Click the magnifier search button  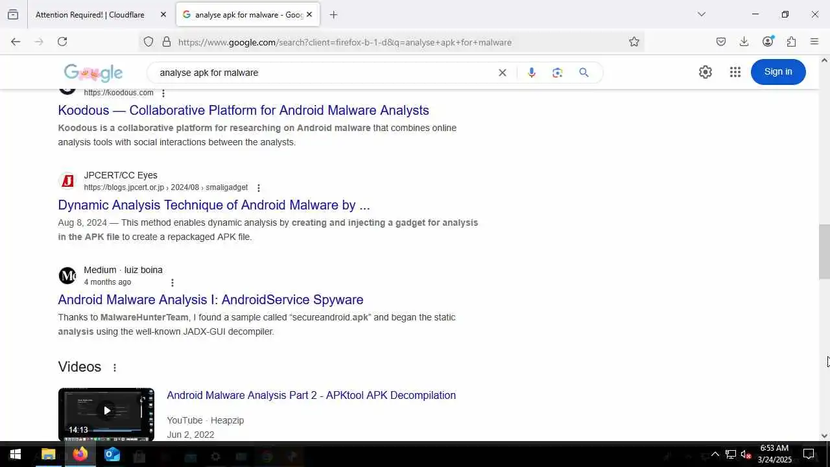coord(584,73)
